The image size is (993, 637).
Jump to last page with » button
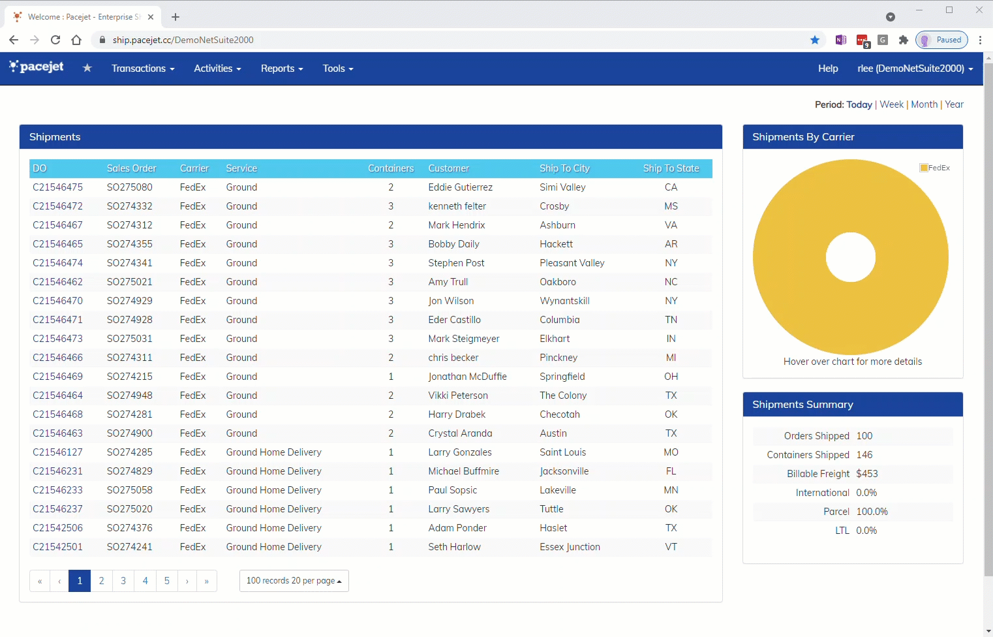(x=207, y=581)
